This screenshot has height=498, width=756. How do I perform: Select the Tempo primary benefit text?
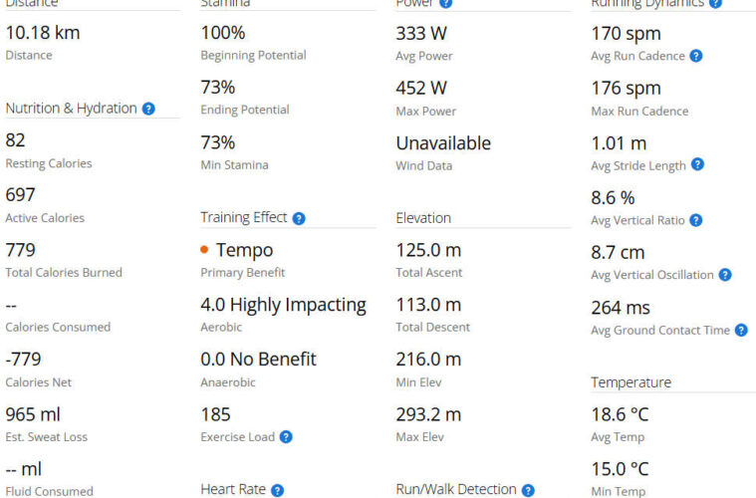(x=244, y=250)
